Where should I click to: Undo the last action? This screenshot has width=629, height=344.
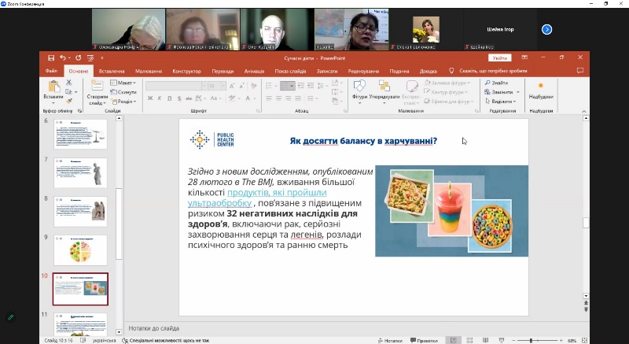(63, 57)
